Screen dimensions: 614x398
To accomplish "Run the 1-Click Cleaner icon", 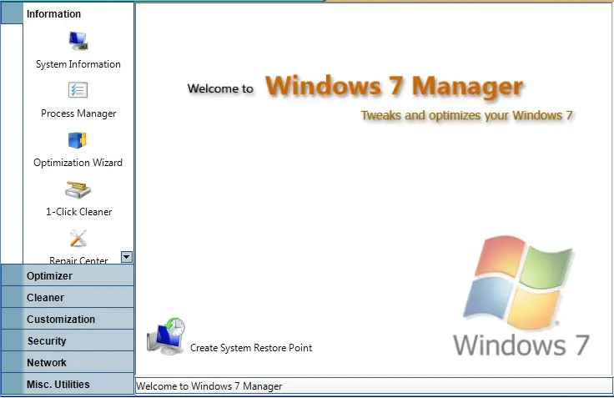I will click(78, 189).
